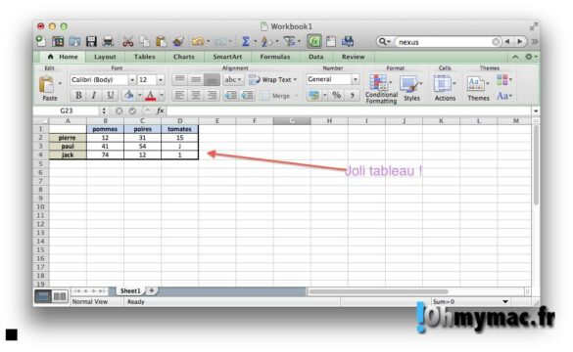
Task: Switch to the Layout tab
Action: click(105, 57)
